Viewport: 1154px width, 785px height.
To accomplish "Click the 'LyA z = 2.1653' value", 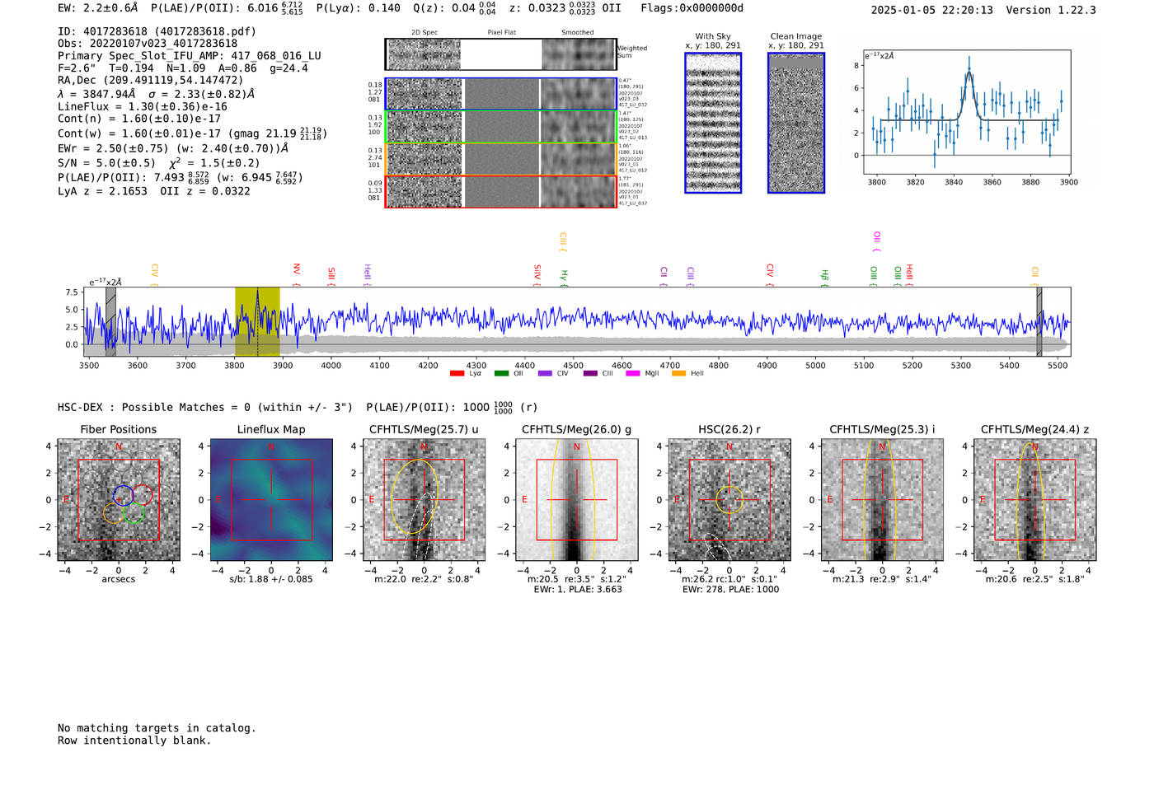I will [x=102, y=191].
